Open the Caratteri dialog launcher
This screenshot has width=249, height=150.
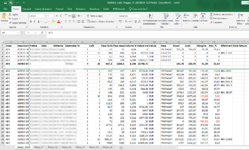click(61, 27)
